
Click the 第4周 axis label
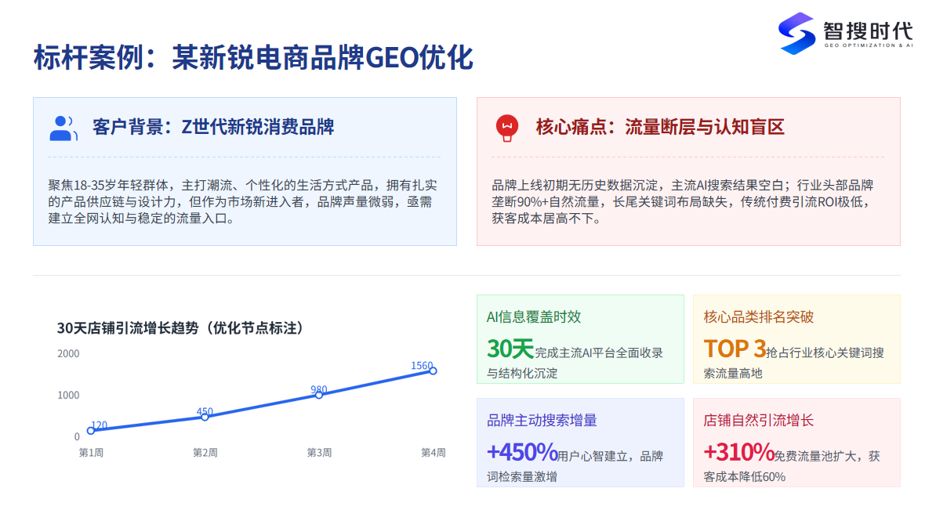(434, 453)
